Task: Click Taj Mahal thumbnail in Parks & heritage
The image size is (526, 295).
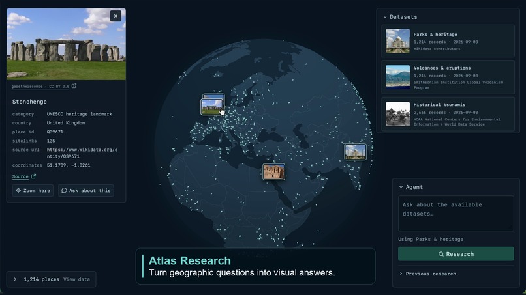Action: [x=397, y=41]
